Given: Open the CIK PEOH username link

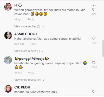Looking at the screenshot, I should click(22, 87).
